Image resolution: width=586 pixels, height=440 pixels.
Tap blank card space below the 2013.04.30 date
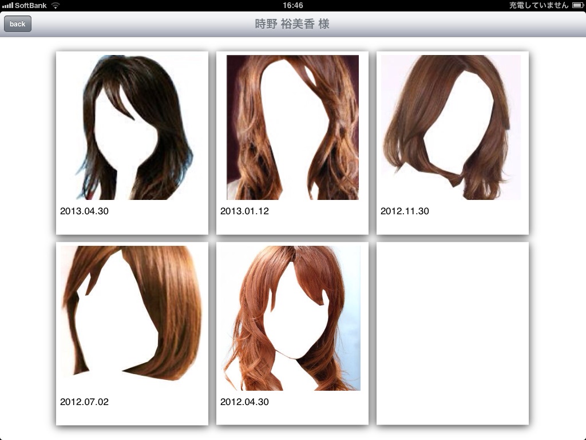tap(132, 225)
